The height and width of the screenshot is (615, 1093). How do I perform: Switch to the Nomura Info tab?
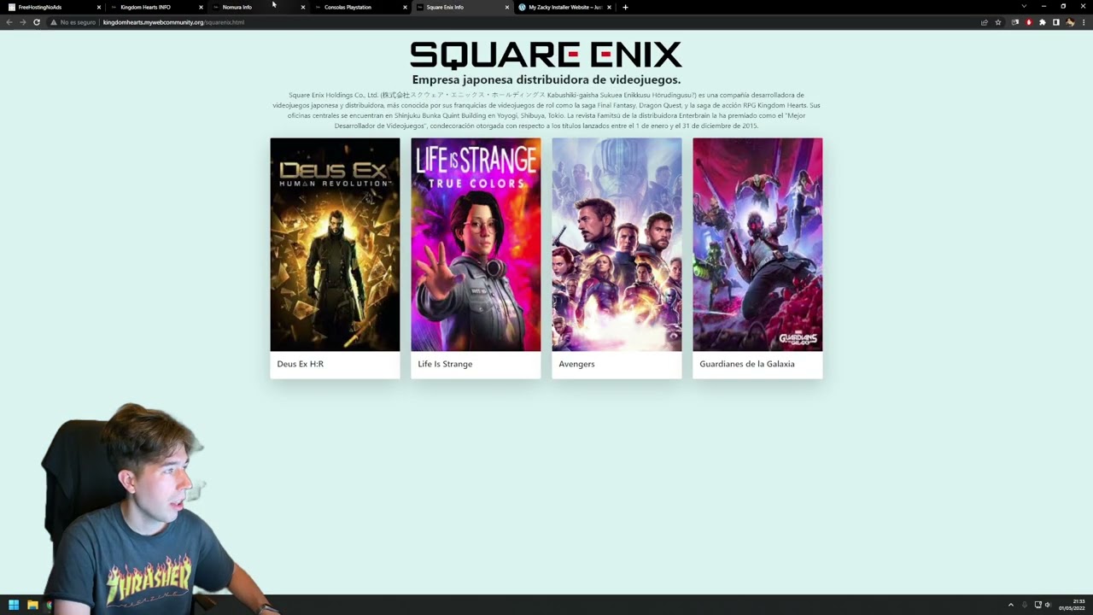click(258, 7)
